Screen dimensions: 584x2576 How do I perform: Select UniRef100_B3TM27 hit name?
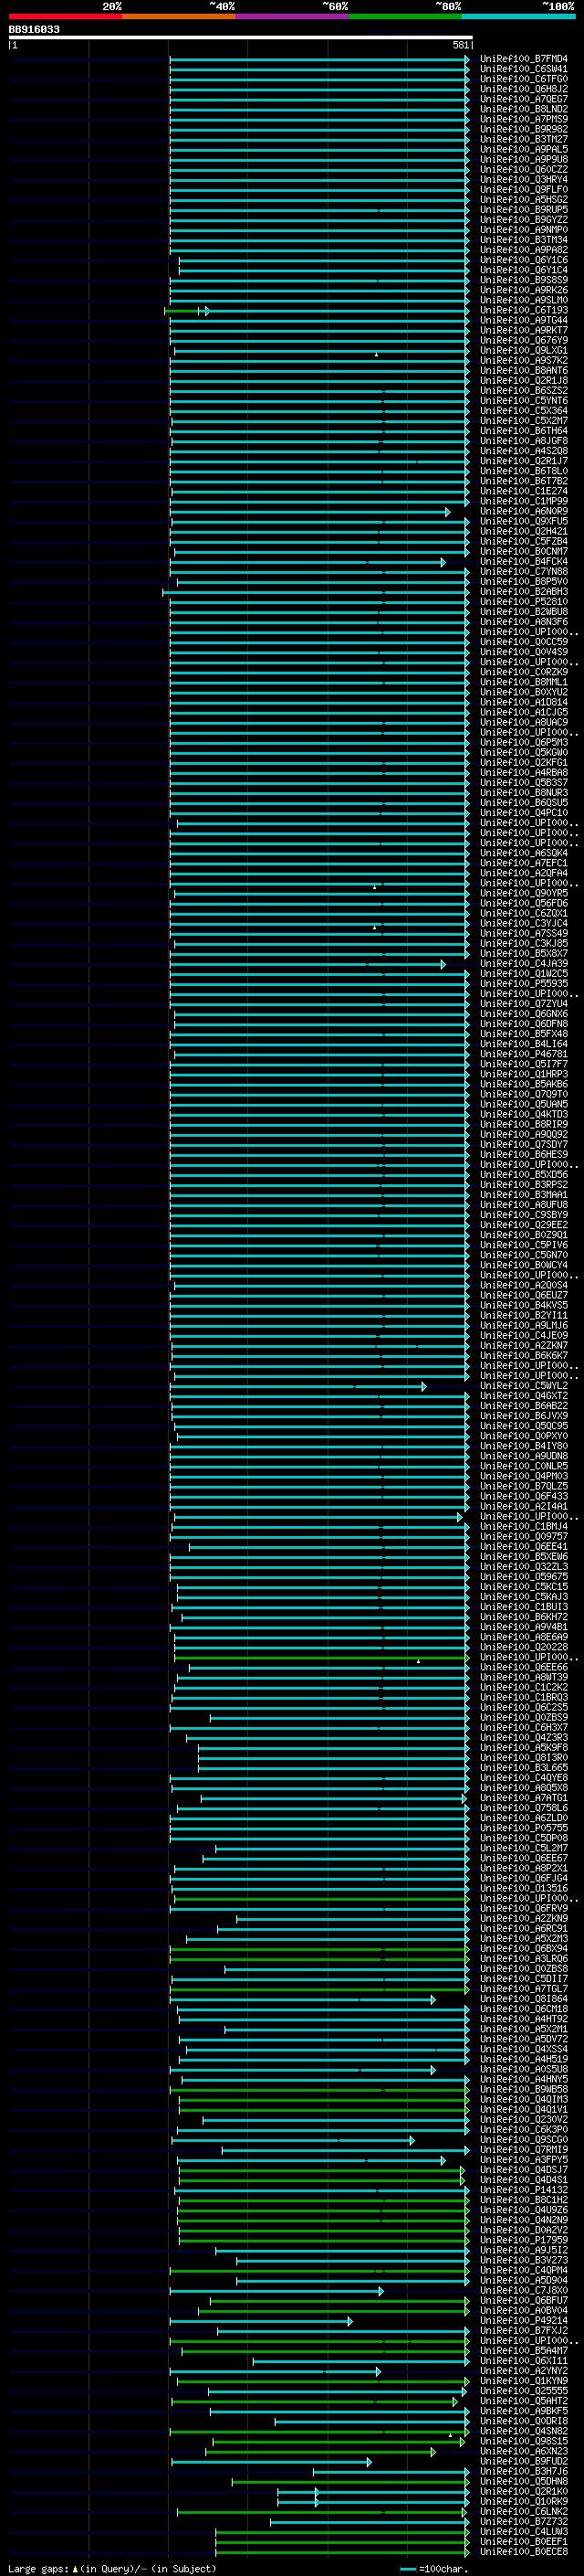pyautogui.click(x=524, y=139)
